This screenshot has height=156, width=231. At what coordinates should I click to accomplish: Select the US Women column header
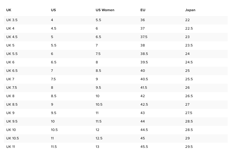[105, 10]
